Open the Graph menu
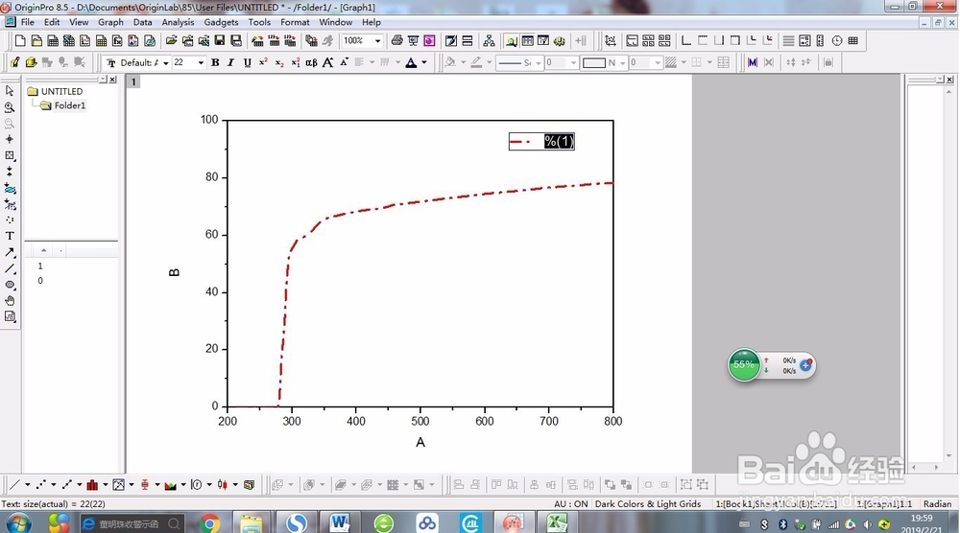The width and height of the screenshot is (960, 533). (x=110, y=22)
